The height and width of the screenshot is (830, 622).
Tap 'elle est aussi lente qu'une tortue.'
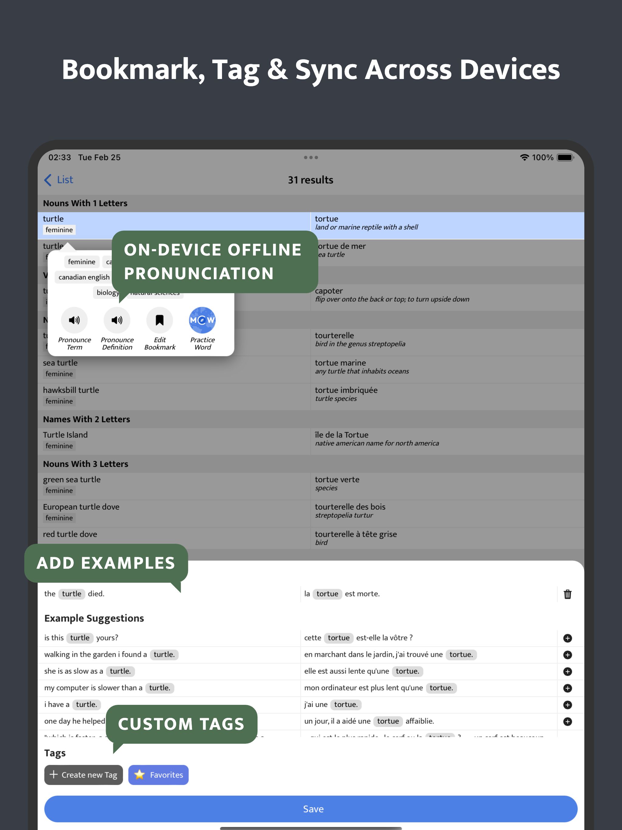[x=364, y=671]
